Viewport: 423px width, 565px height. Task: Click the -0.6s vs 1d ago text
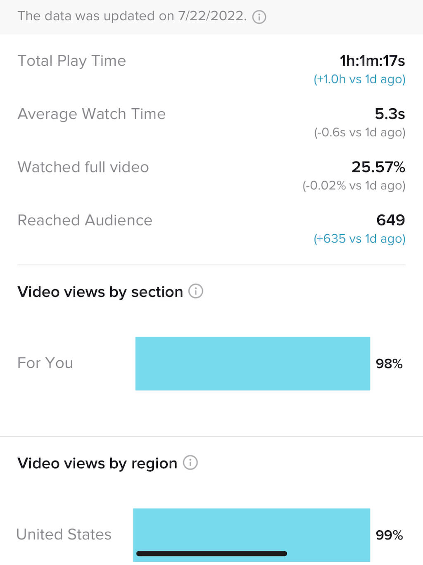pyautogui.click(x=359, y=132)
